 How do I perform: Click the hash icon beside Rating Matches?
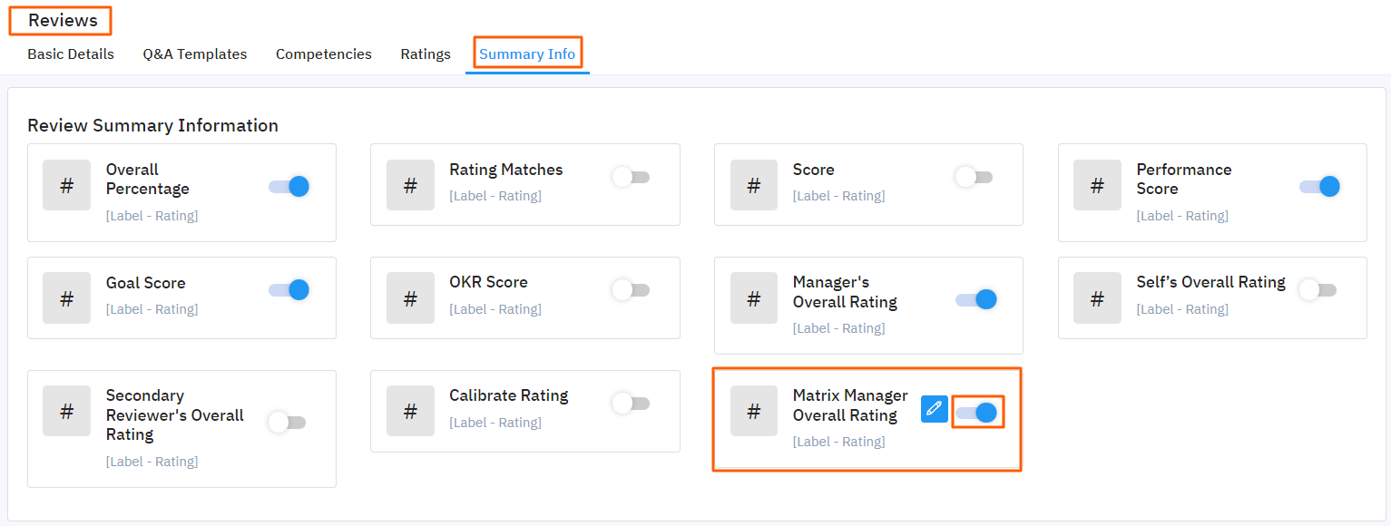pyautogui.click(x=410, y=187)
